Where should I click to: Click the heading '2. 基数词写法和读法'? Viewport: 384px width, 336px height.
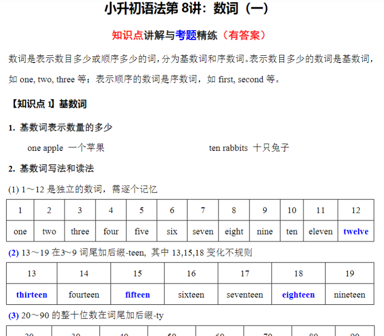click(x=51, y=168)
